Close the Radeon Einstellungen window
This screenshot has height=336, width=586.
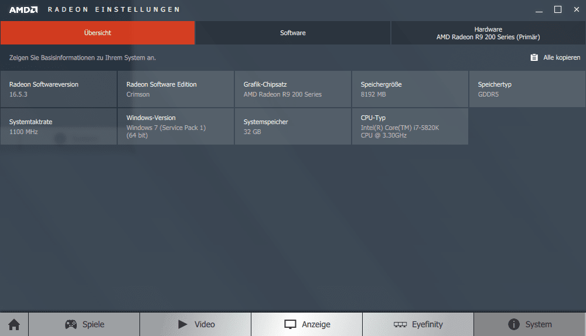576,10
